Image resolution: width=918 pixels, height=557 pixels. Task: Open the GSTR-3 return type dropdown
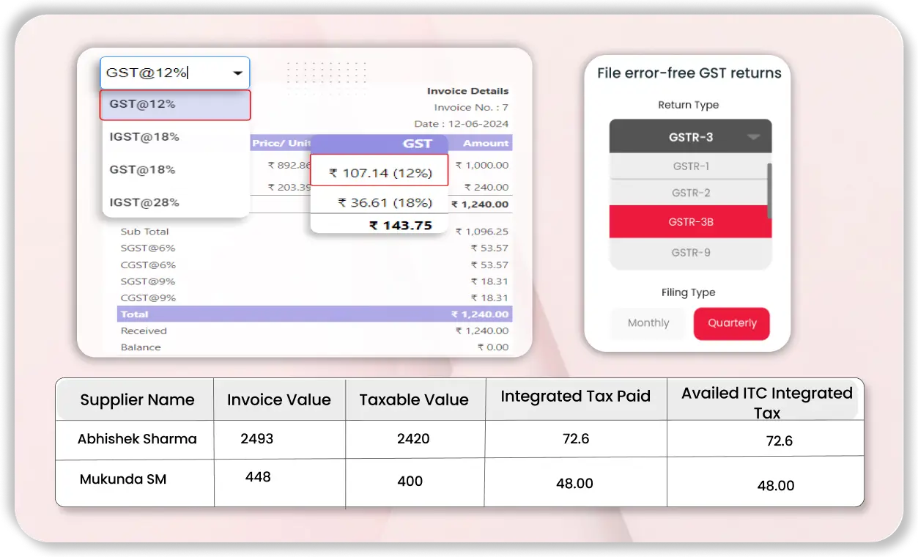pyautogui.click(x=689, y=137)
